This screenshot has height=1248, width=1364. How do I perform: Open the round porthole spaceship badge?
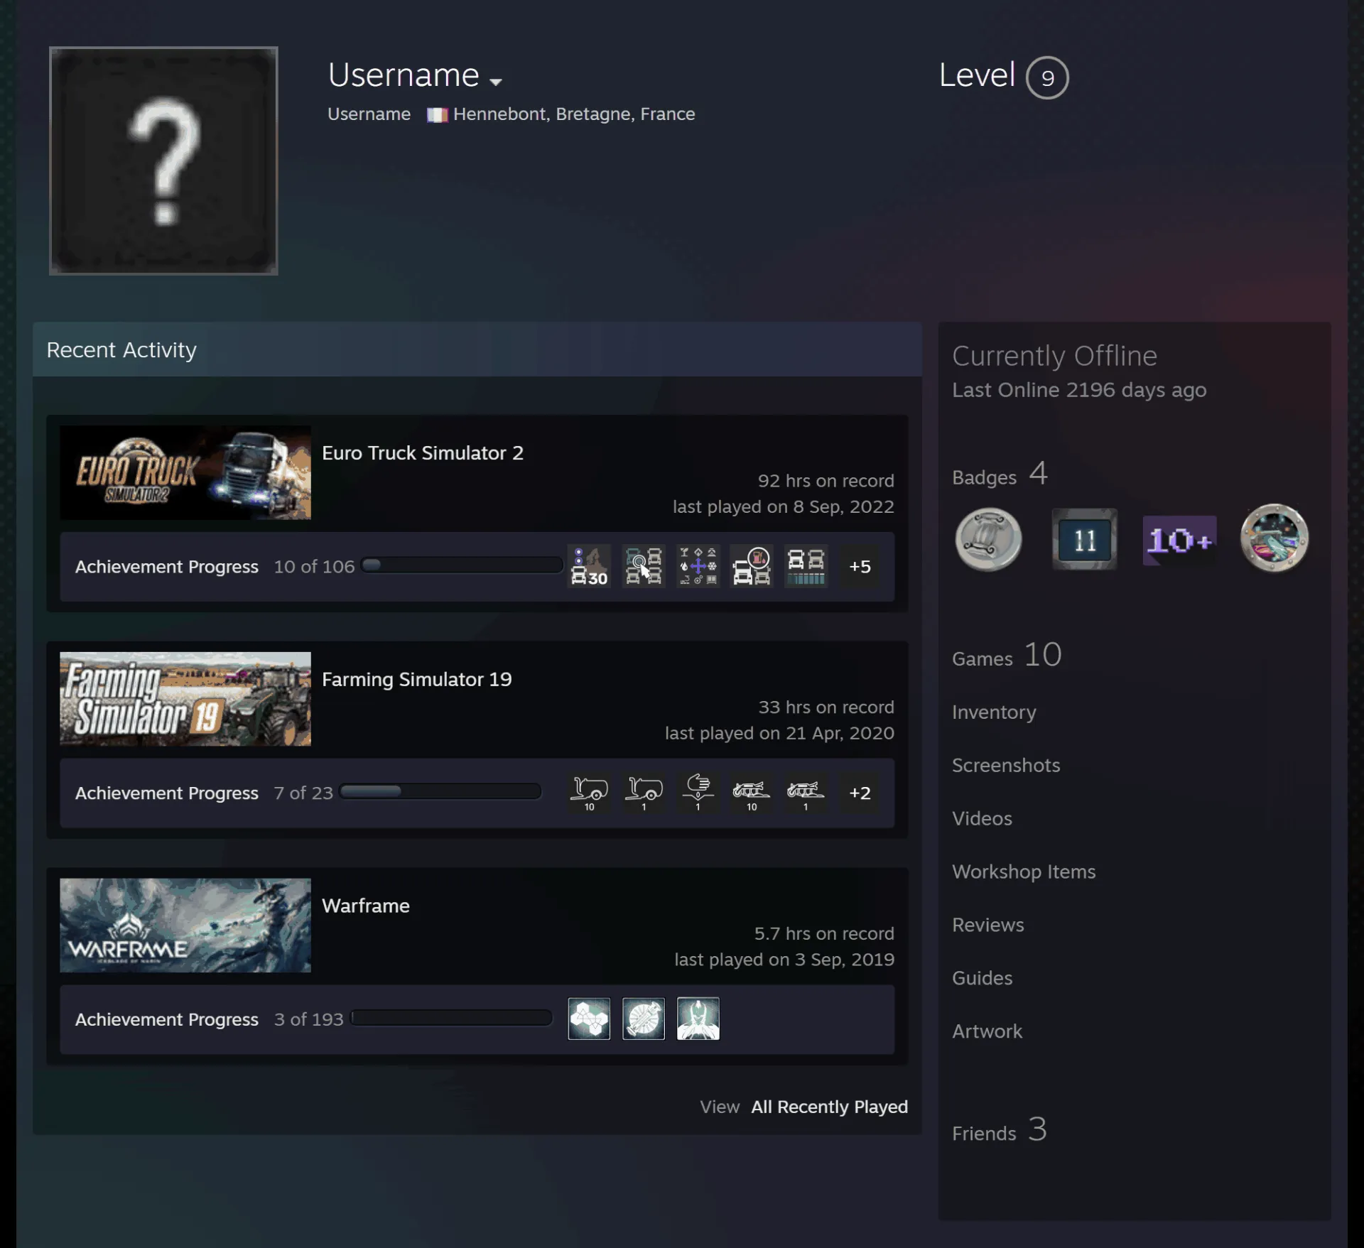(1274, 538)
